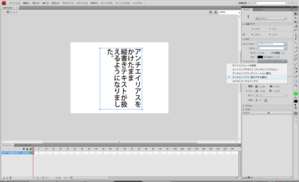Select the Paint Bucket tool
This screenshot has height=182, width=299.
click(x=296, y=68)
